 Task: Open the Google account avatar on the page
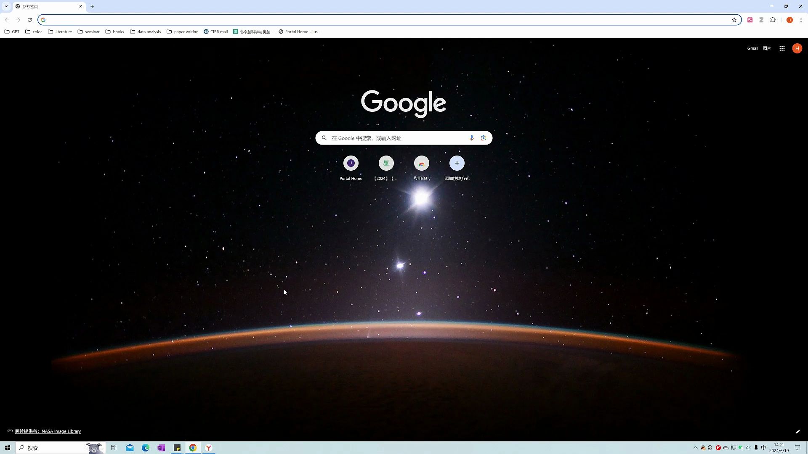797,48
